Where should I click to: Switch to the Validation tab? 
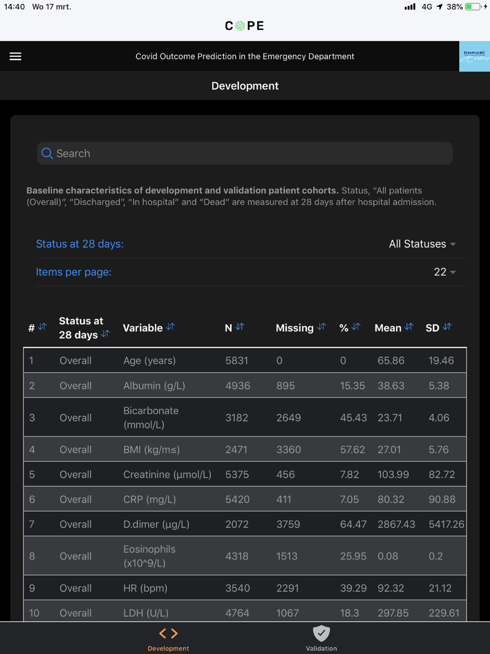tap(321, 638)
